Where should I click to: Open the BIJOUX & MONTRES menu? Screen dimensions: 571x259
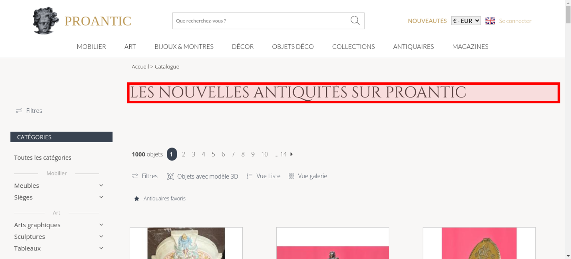tap(184, 46)
